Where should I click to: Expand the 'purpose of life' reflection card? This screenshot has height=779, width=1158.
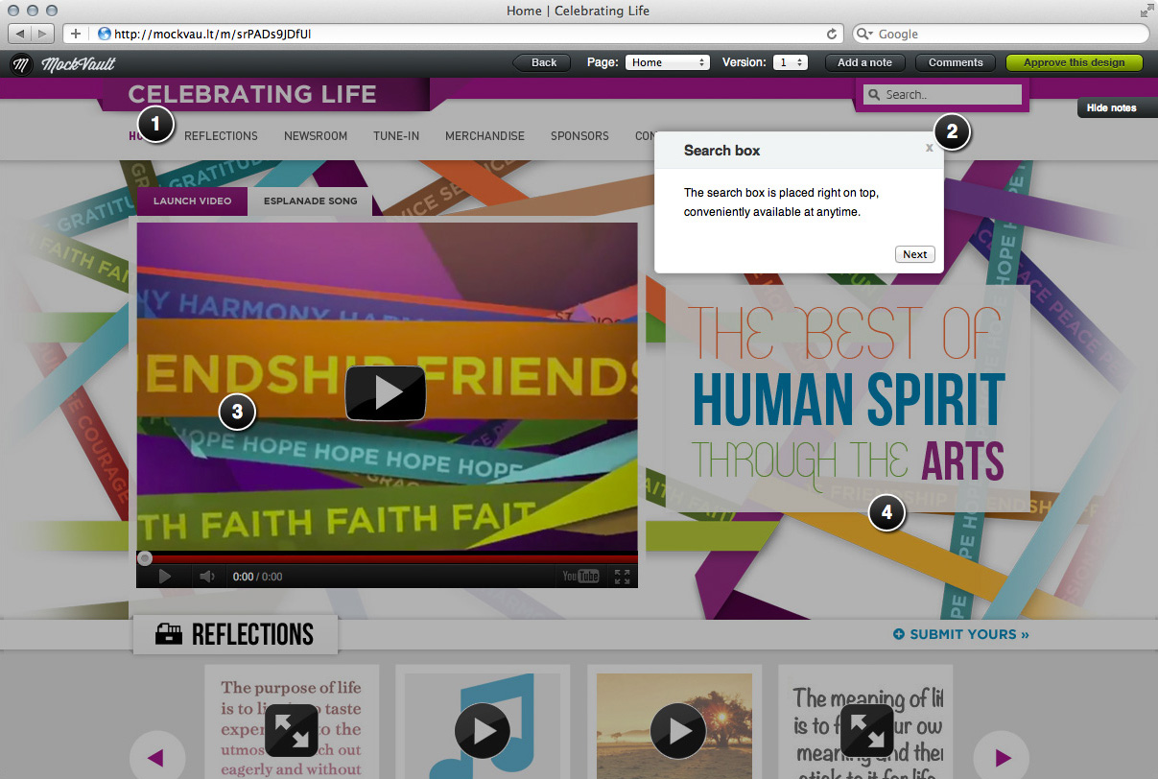292,731
